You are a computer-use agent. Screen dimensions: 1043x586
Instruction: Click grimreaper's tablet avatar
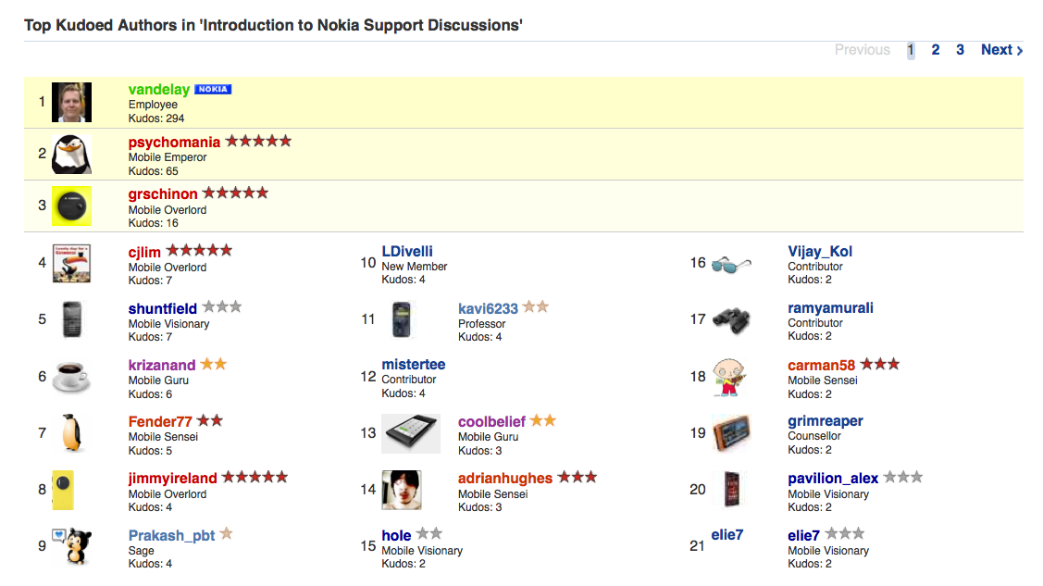(730, 433)
